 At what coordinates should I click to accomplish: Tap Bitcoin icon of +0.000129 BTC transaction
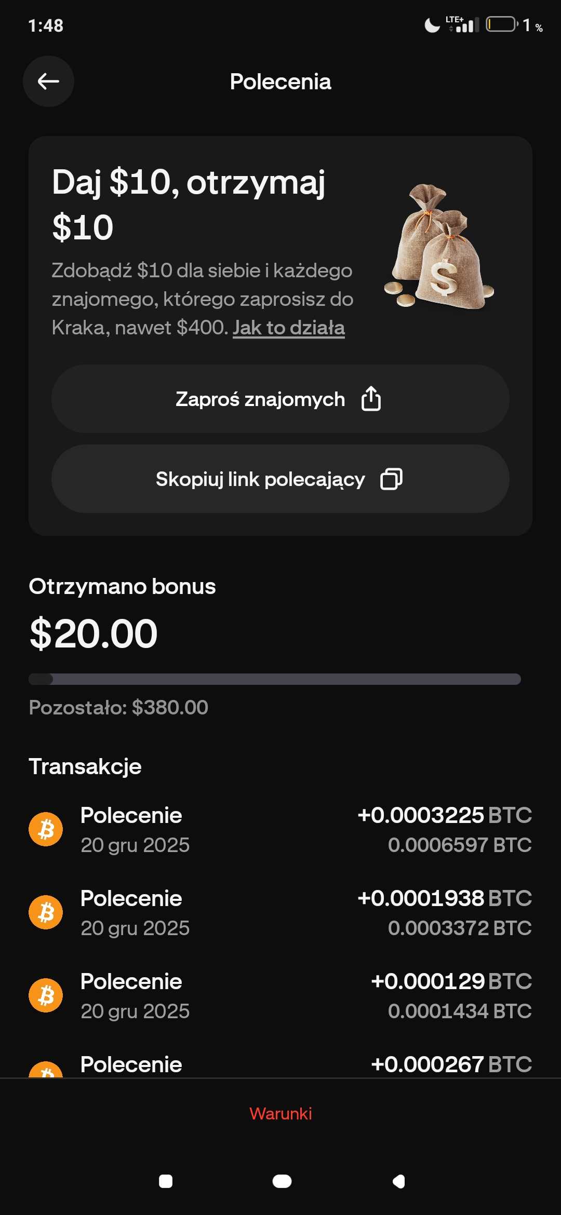[46, 995]
